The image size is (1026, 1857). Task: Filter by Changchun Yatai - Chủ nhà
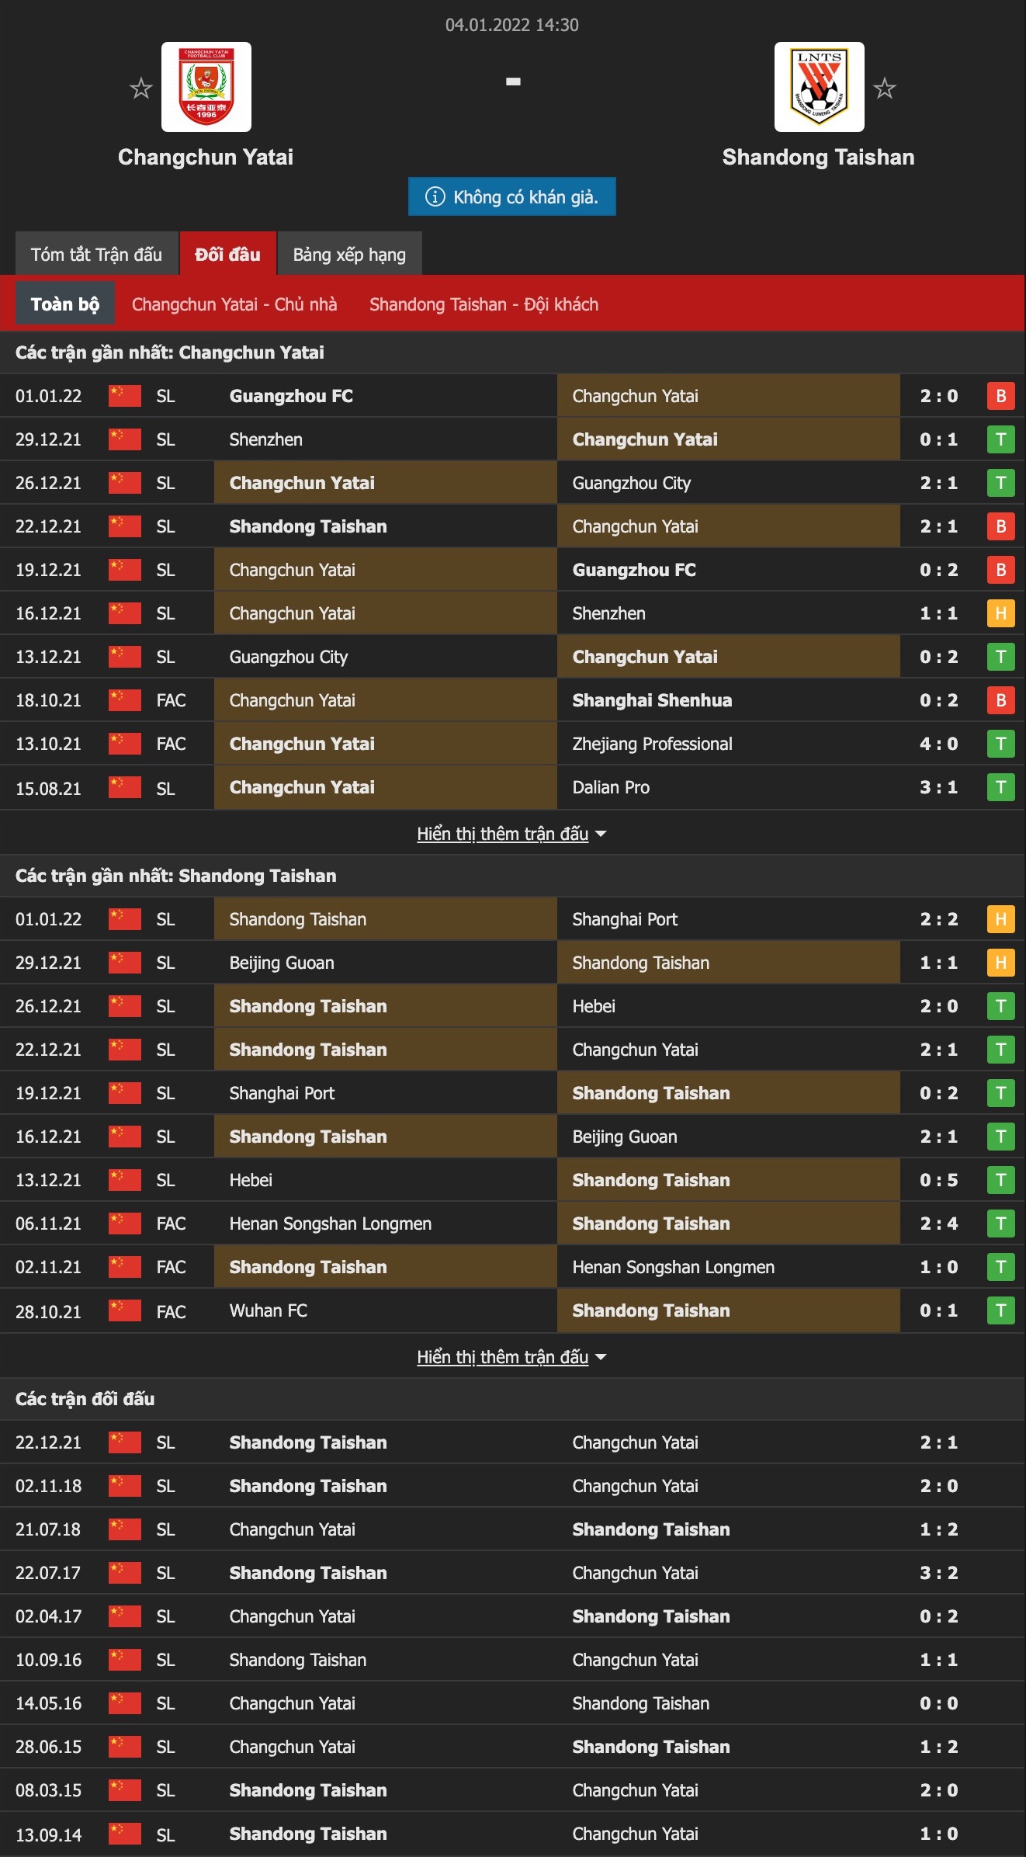point(234,304)
